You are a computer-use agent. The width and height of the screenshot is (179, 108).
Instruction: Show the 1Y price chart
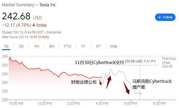pos(83,46)
